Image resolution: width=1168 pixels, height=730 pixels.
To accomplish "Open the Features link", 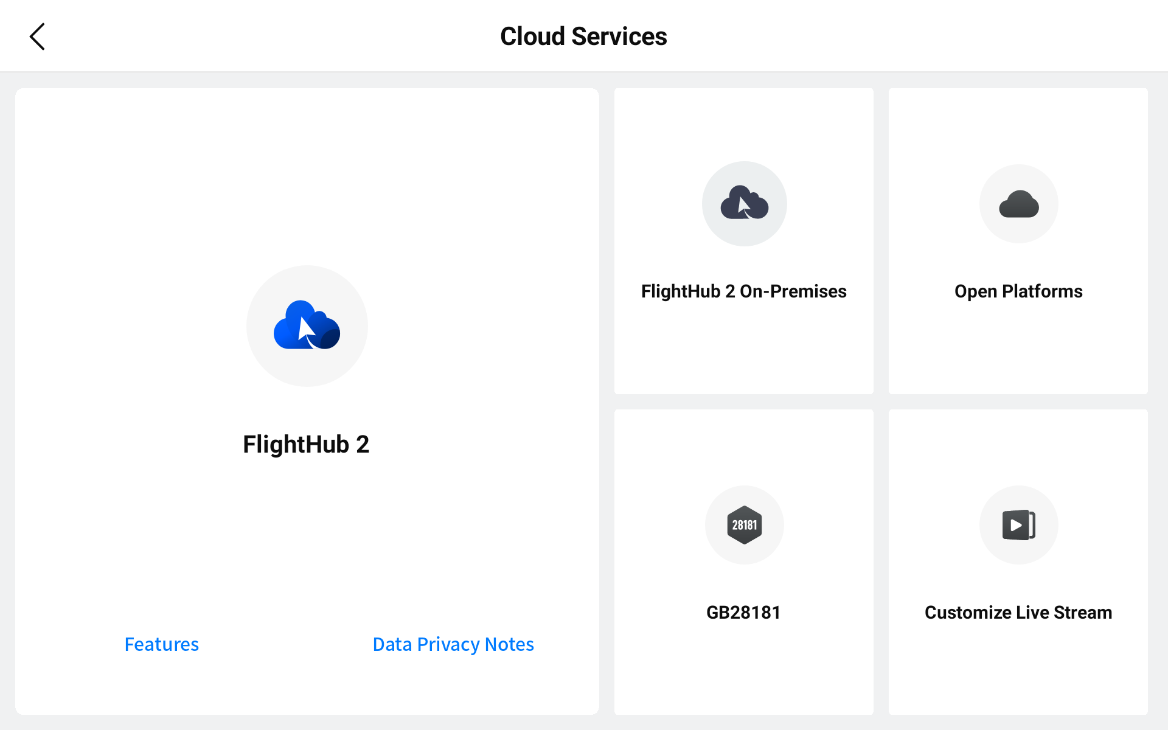I will (x=162, y=644).
